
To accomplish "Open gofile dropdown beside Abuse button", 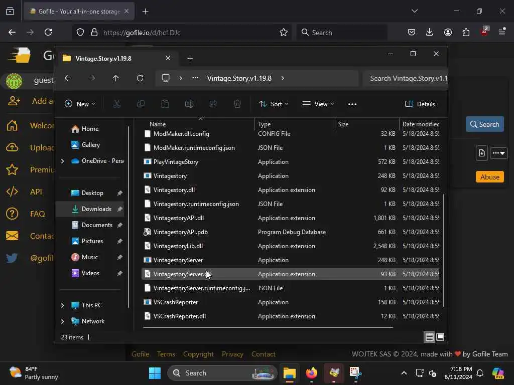I will click(x=498, y=153).
